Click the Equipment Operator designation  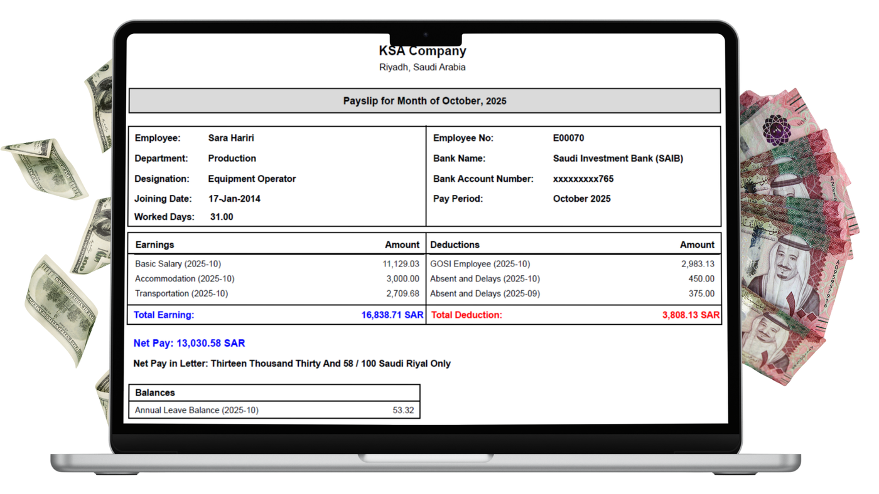252,179
